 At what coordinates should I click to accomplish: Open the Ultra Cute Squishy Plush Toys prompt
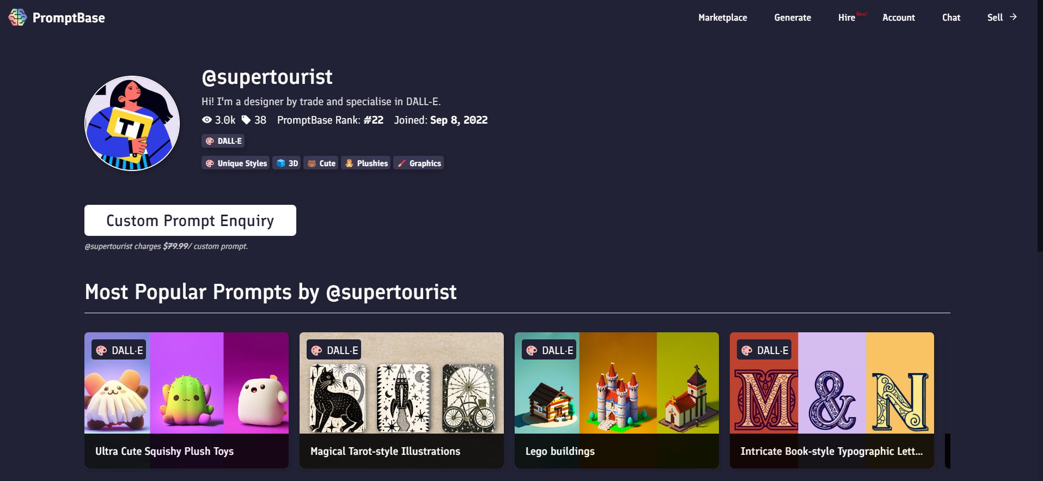[x=186, y=400]
